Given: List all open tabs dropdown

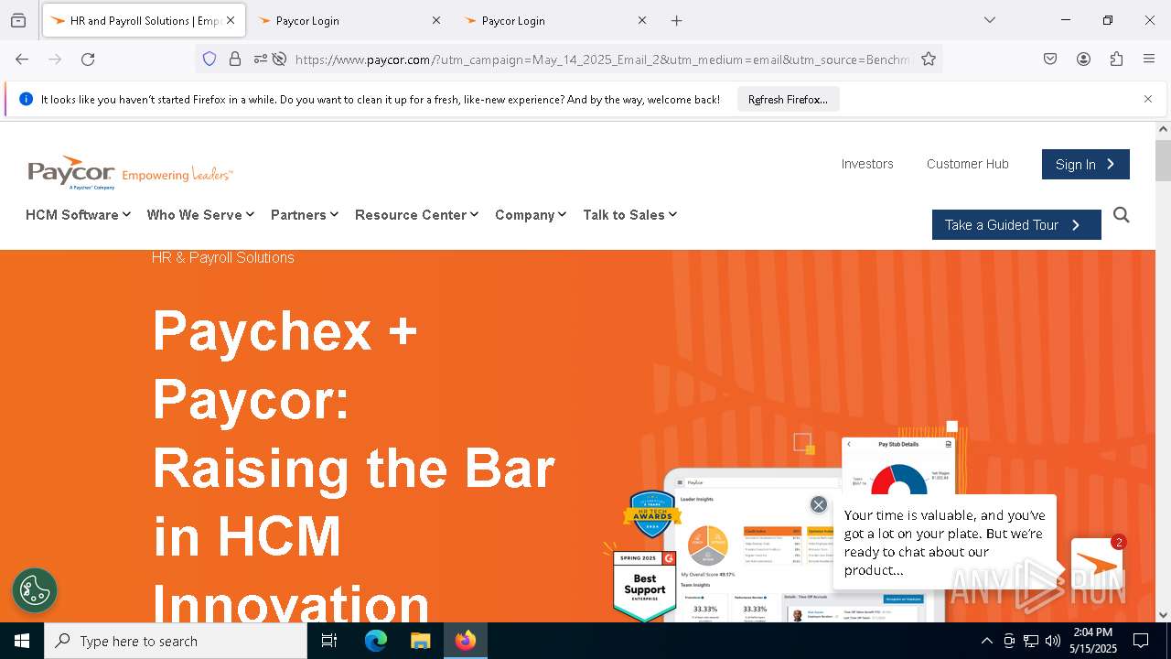Looking at the screenshot, I should coord(989,20).
